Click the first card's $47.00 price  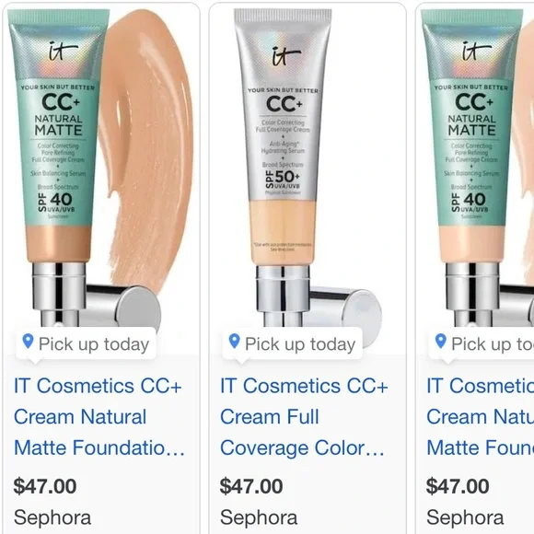coord(45,486)
